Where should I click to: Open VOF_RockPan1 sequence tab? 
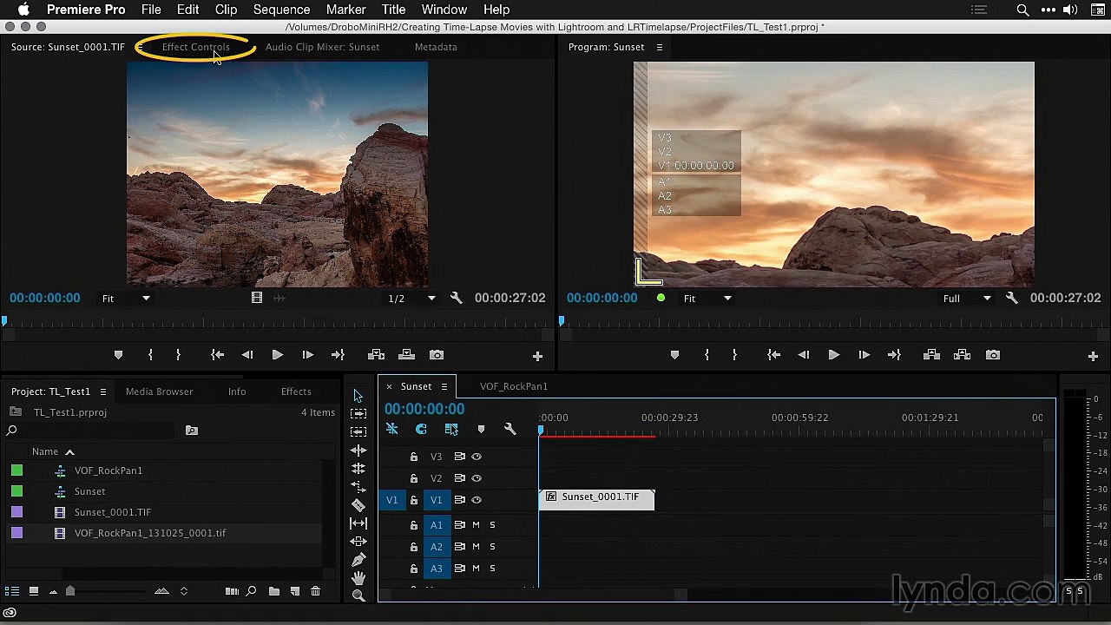514,386
